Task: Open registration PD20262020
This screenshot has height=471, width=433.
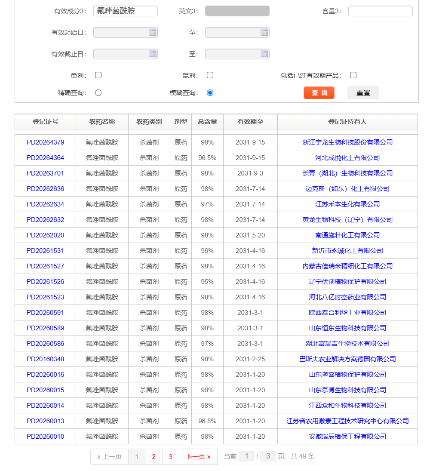Action: pyautogui.click(x=45, y=235)
